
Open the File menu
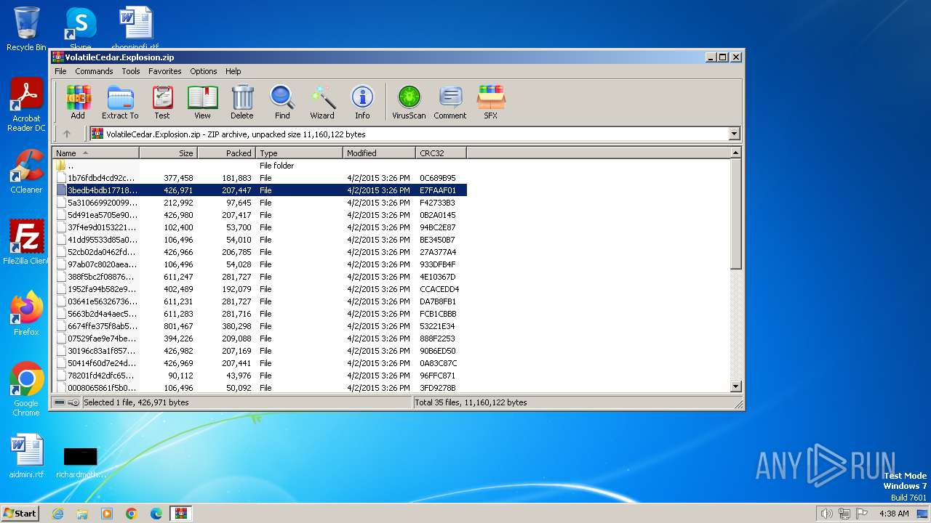[60, 71]
